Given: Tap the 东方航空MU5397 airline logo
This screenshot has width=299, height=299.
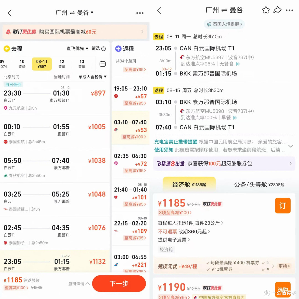Looking at the screenshot, I should pos(182,57).
